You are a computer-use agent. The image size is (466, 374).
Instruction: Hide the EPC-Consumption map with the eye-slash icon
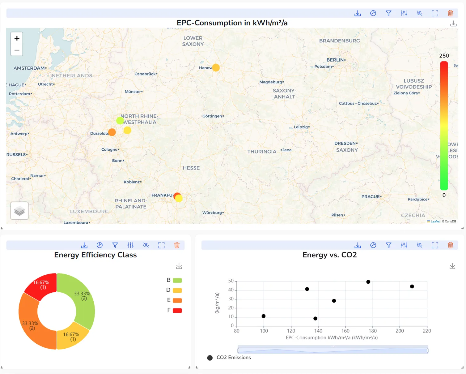pyautogui.click(x=419, y=13)
